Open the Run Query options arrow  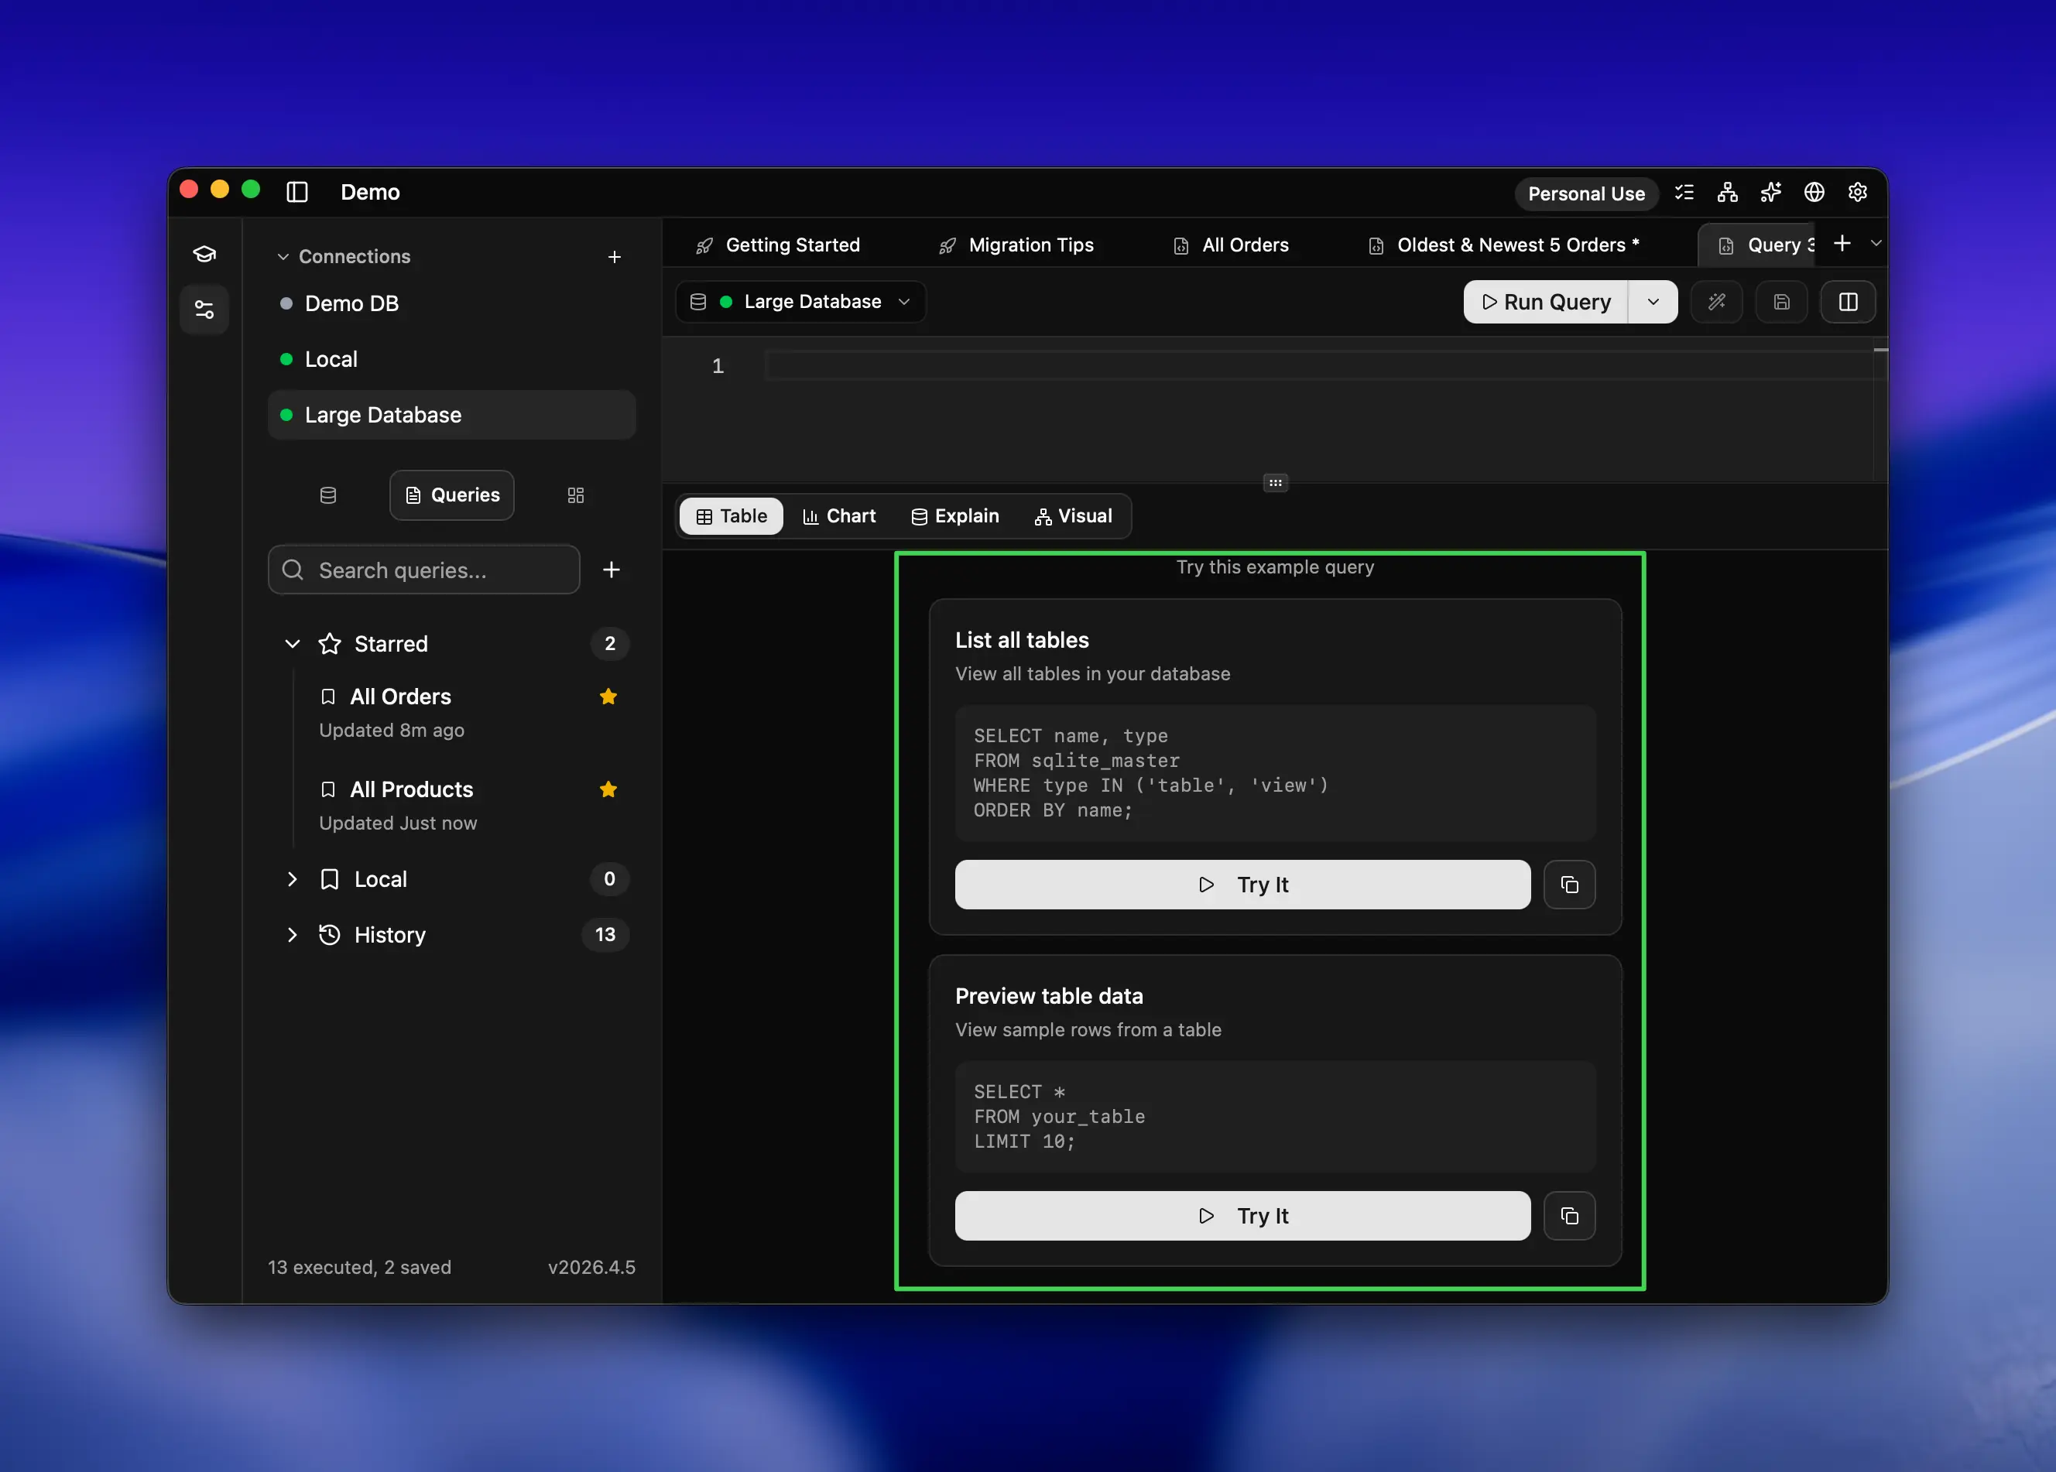coord(1653,302)
